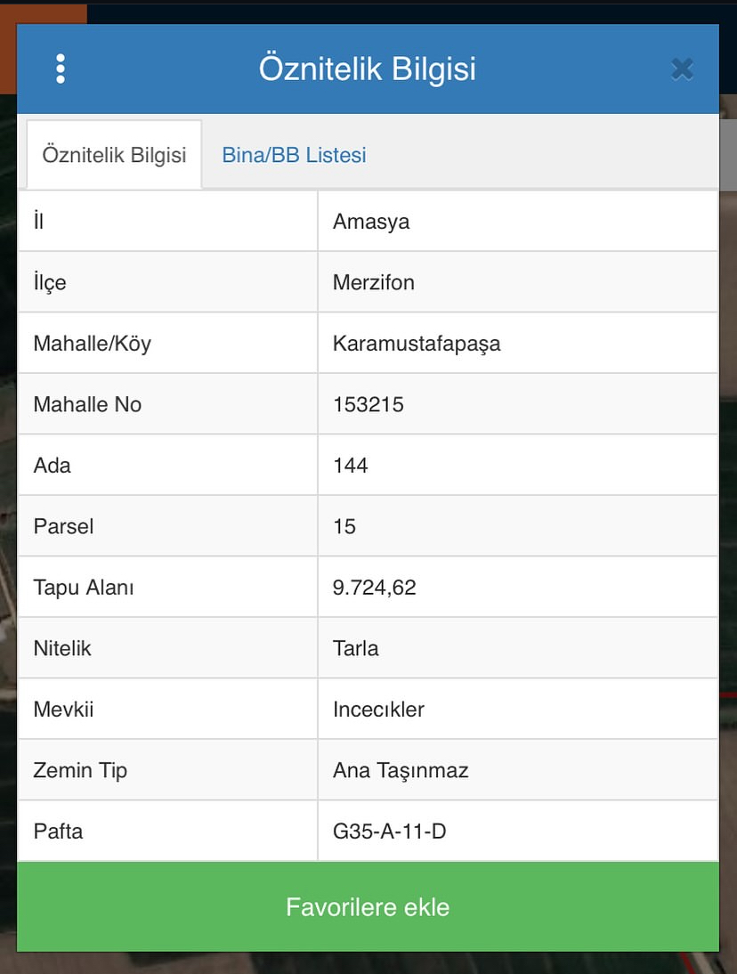Click the Mahalle No value 153215
The image size is (737, 974).
pyautogui.click(x=368, y=405)
